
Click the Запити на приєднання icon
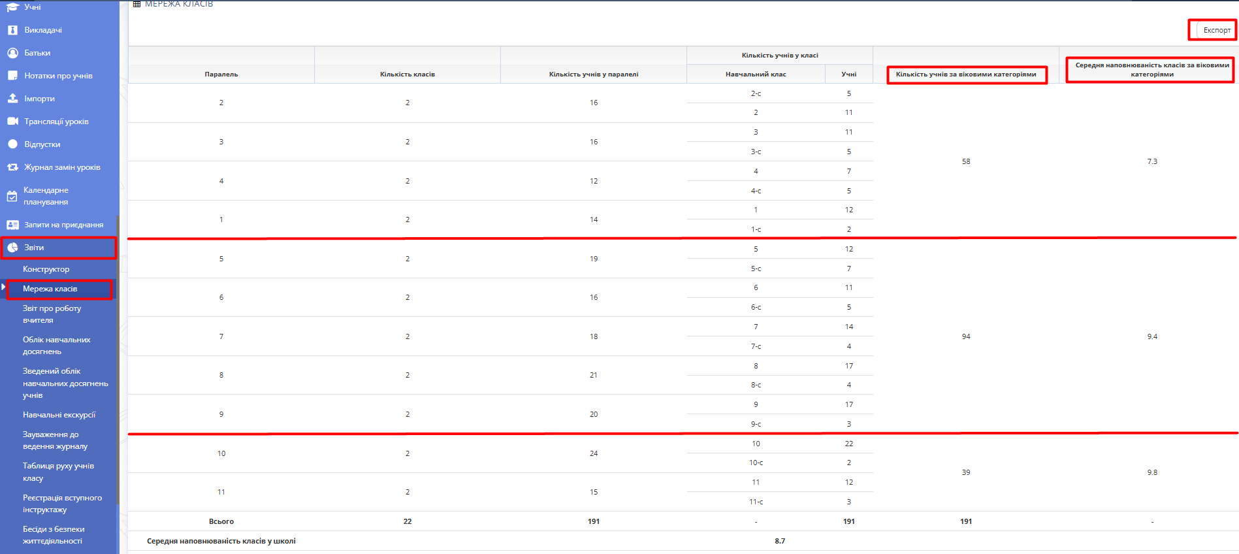12,225
